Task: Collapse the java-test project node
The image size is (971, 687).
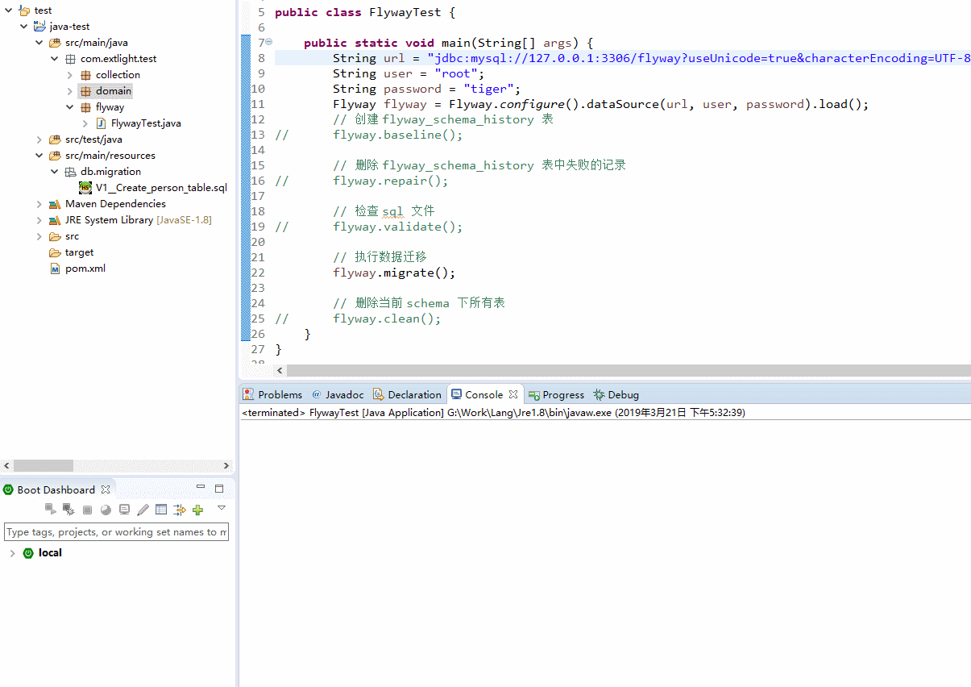Action: click(x=24, y=27)
